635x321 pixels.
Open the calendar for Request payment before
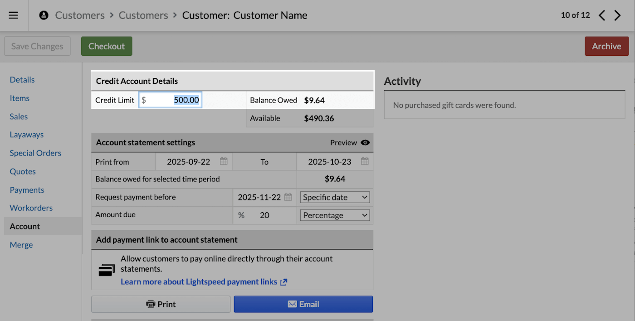(x=288, y=197)
